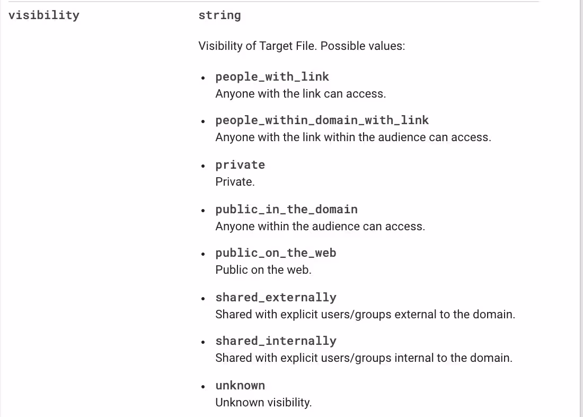
Task: Click 'Anyone with the link within the audience' text
Action: [353, 137]
